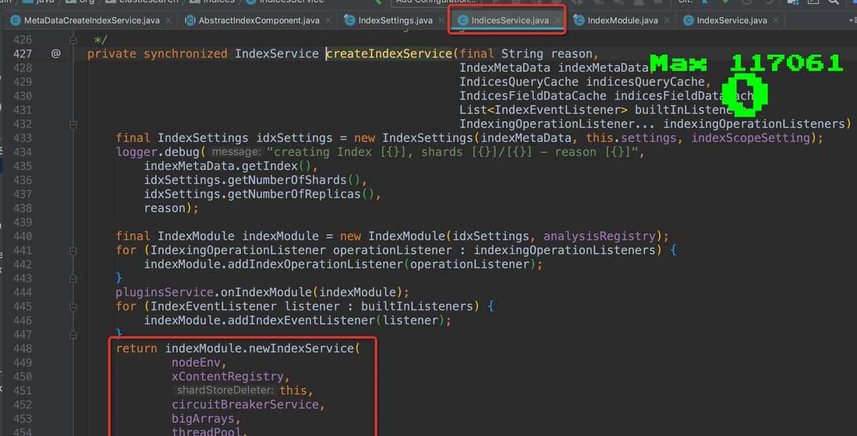The image size is (857, 436).
Task: Collapse the comment fold marker at line 426
Action: coord(72,40)
